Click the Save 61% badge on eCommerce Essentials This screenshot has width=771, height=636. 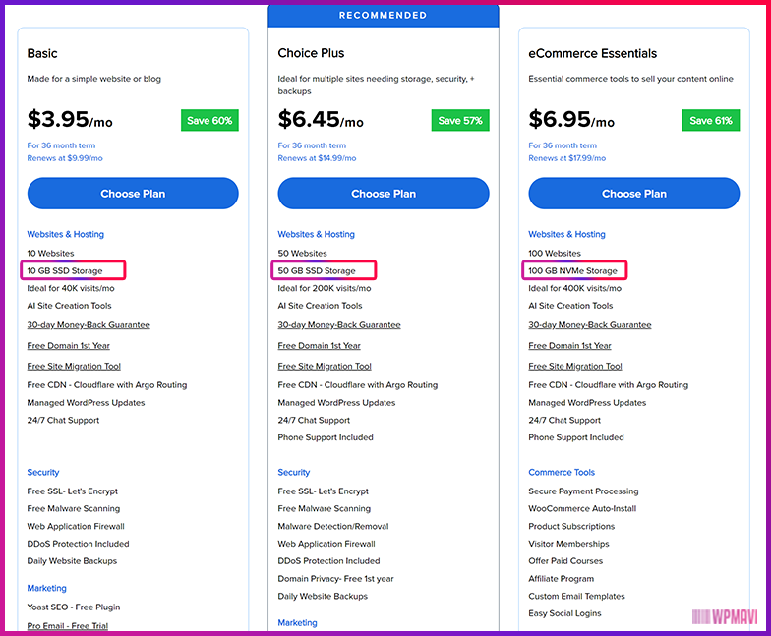tap(711, 120)
